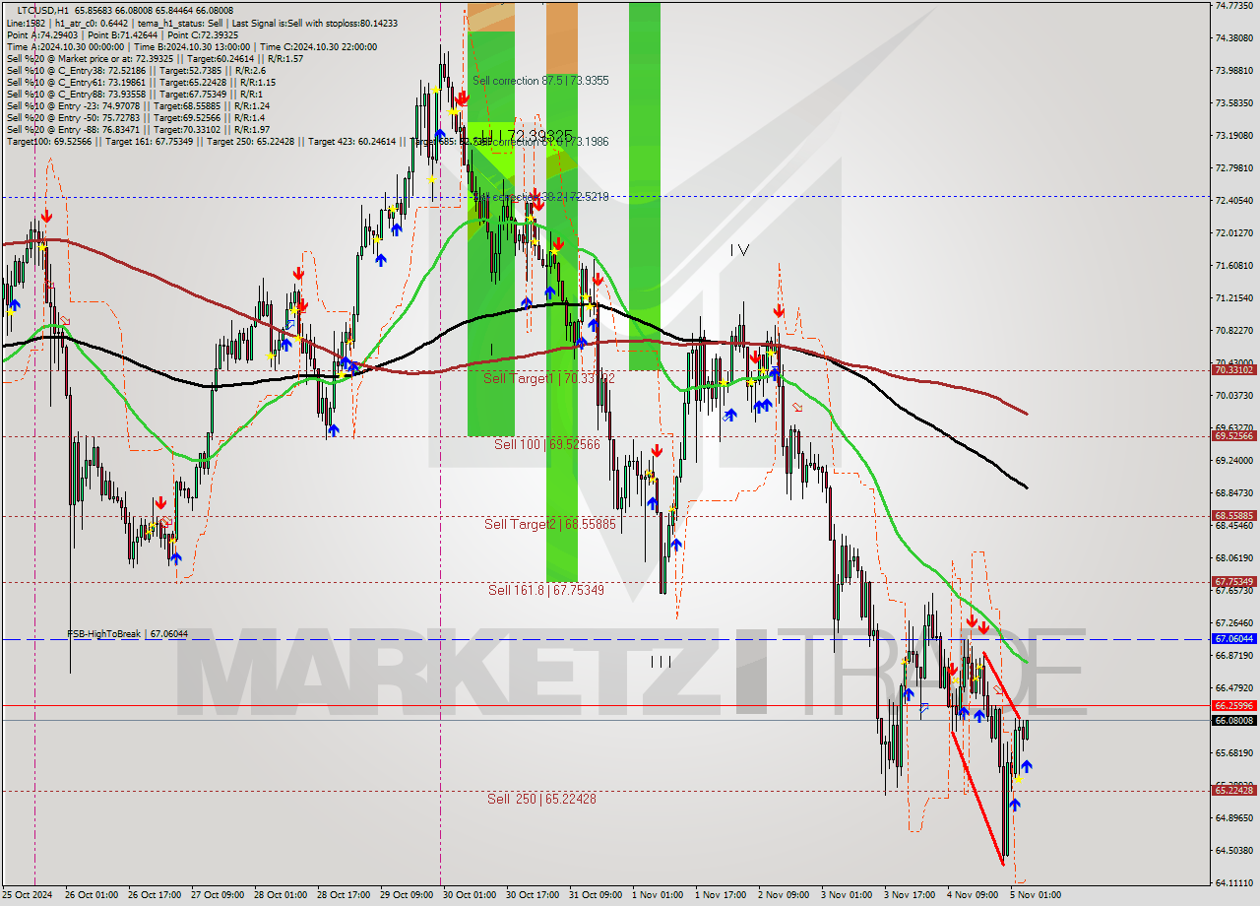Click the '28 Oct 17:00' time axis label

click(x=344, y=895)
